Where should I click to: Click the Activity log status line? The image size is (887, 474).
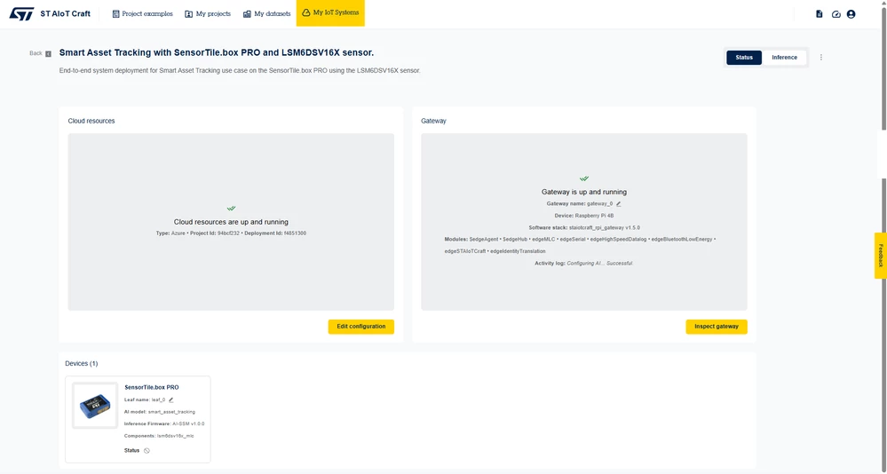(x=584, y=263)
